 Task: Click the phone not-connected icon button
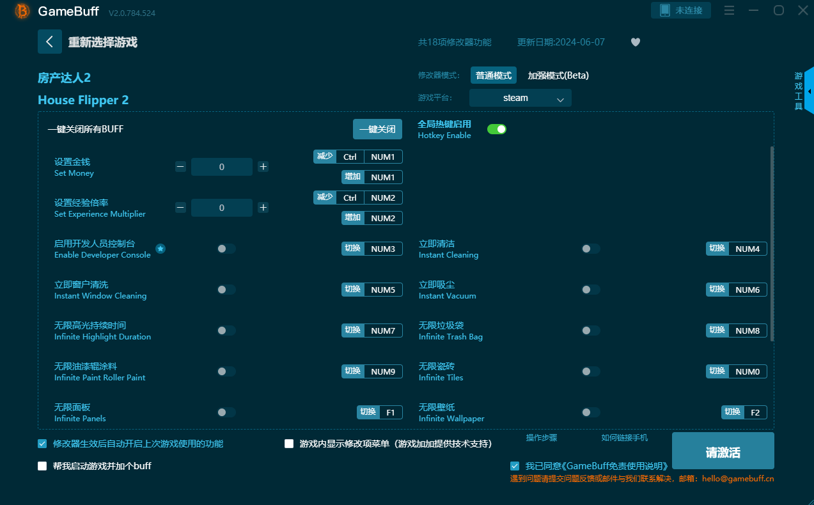(681, 10)
